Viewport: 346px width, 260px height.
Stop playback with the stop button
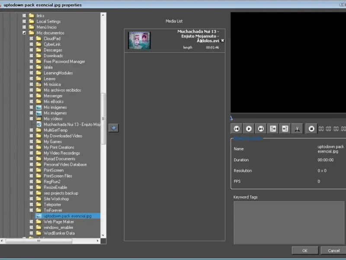[x=311, y=129]
